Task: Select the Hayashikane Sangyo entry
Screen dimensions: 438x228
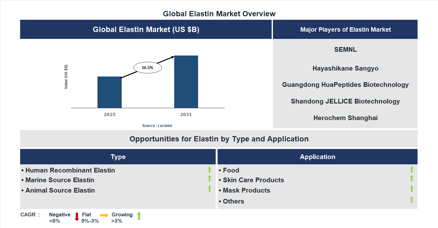Action: (x=345, y=68)
